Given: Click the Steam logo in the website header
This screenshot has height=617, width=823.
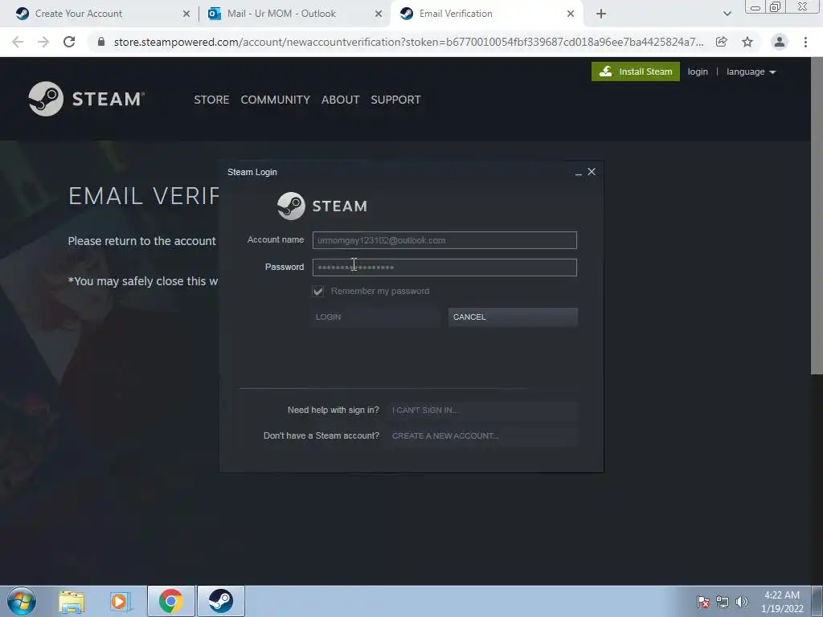Looking at the screenshot, I should 87,99.
